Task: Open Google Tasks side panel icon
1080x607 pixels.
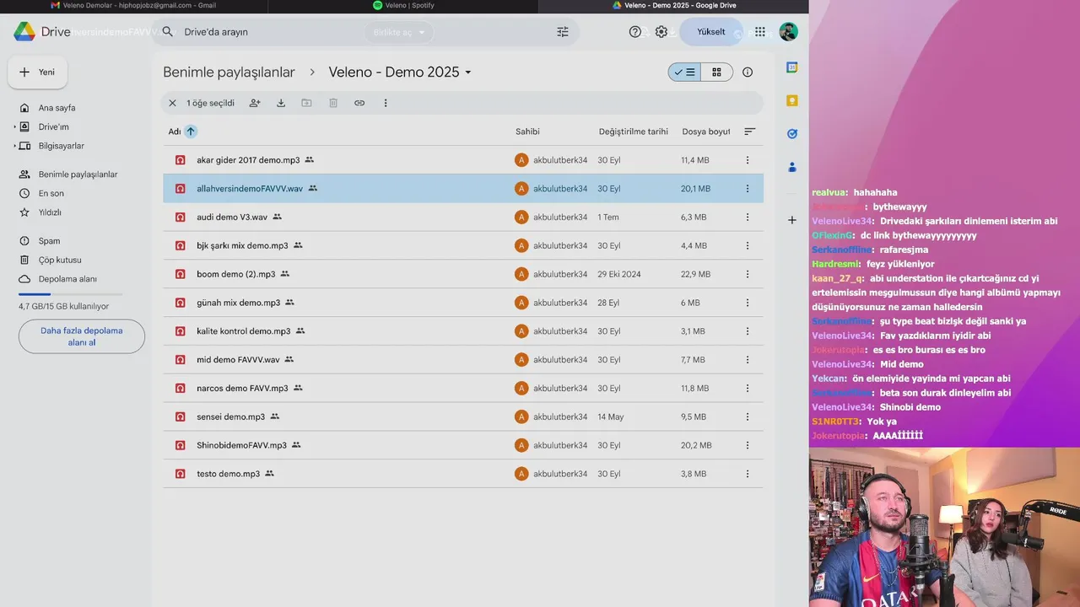Action: 792,133
